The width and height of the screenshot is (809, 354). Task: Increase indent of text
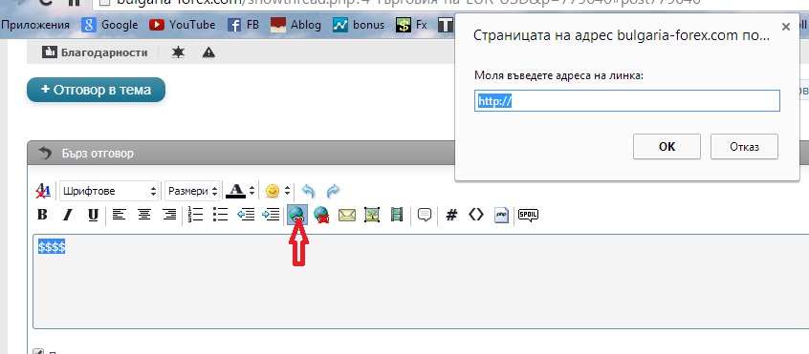click(x=271, y=215)
